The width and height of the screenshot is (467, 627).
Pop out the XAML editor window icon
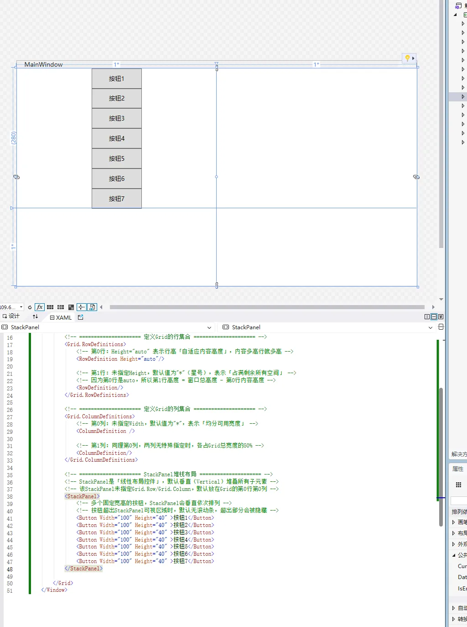(81, 317)
